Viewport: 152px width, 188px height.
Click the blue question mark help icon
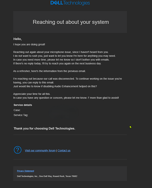tap(18, 150)
